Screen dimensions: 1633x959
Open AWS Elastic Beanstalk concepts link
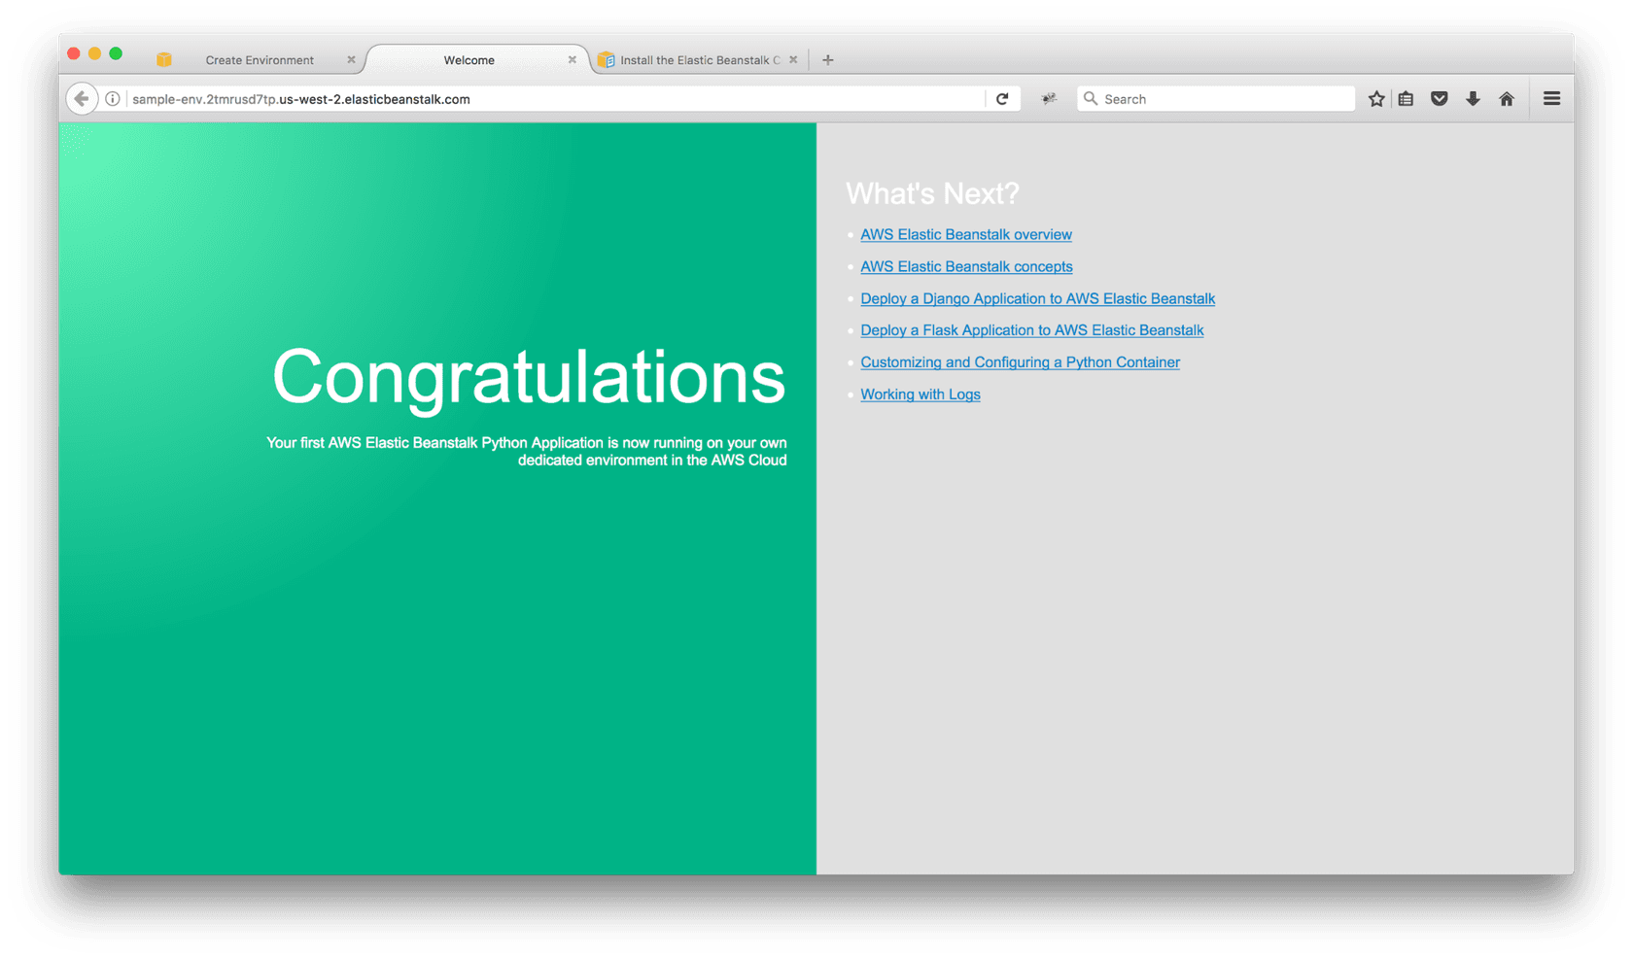coord(966,266)
